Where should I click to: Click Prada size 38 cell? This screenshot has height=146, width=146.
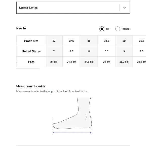89,41
